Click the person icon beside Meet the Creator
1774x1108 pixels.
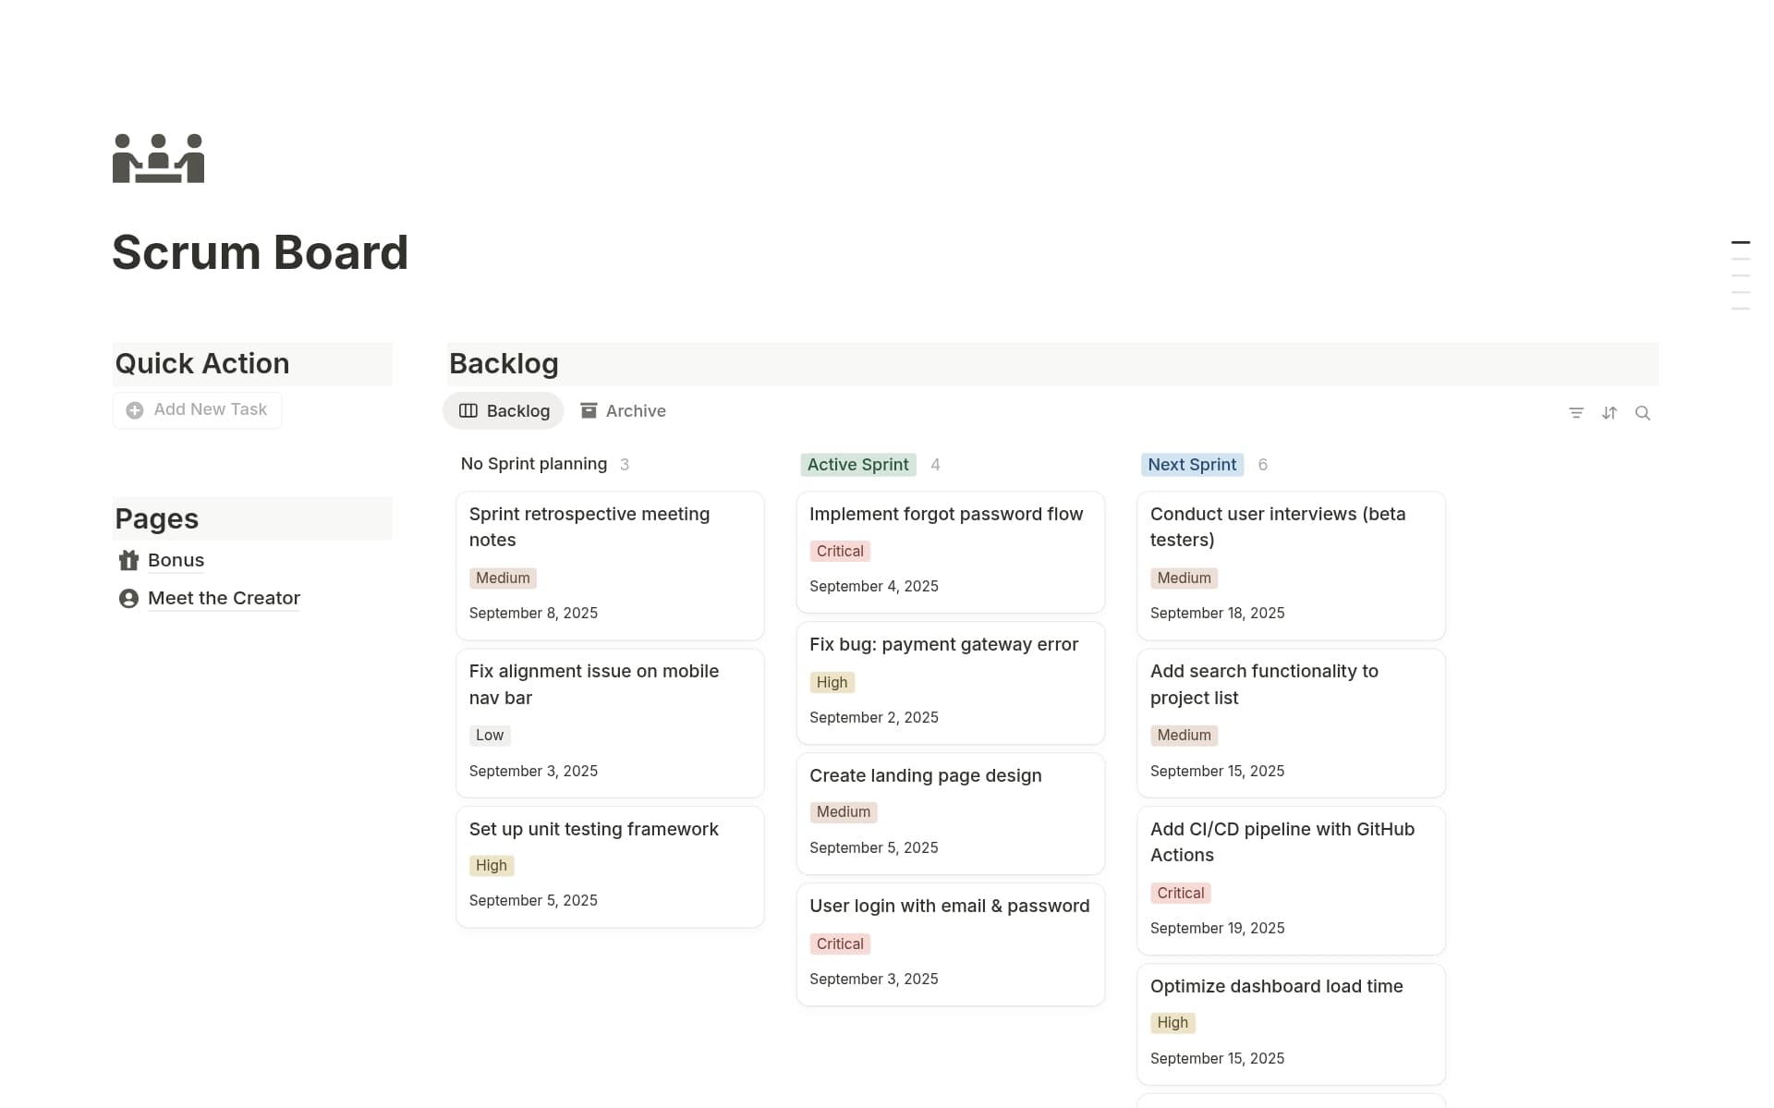[x=128, y=598]
